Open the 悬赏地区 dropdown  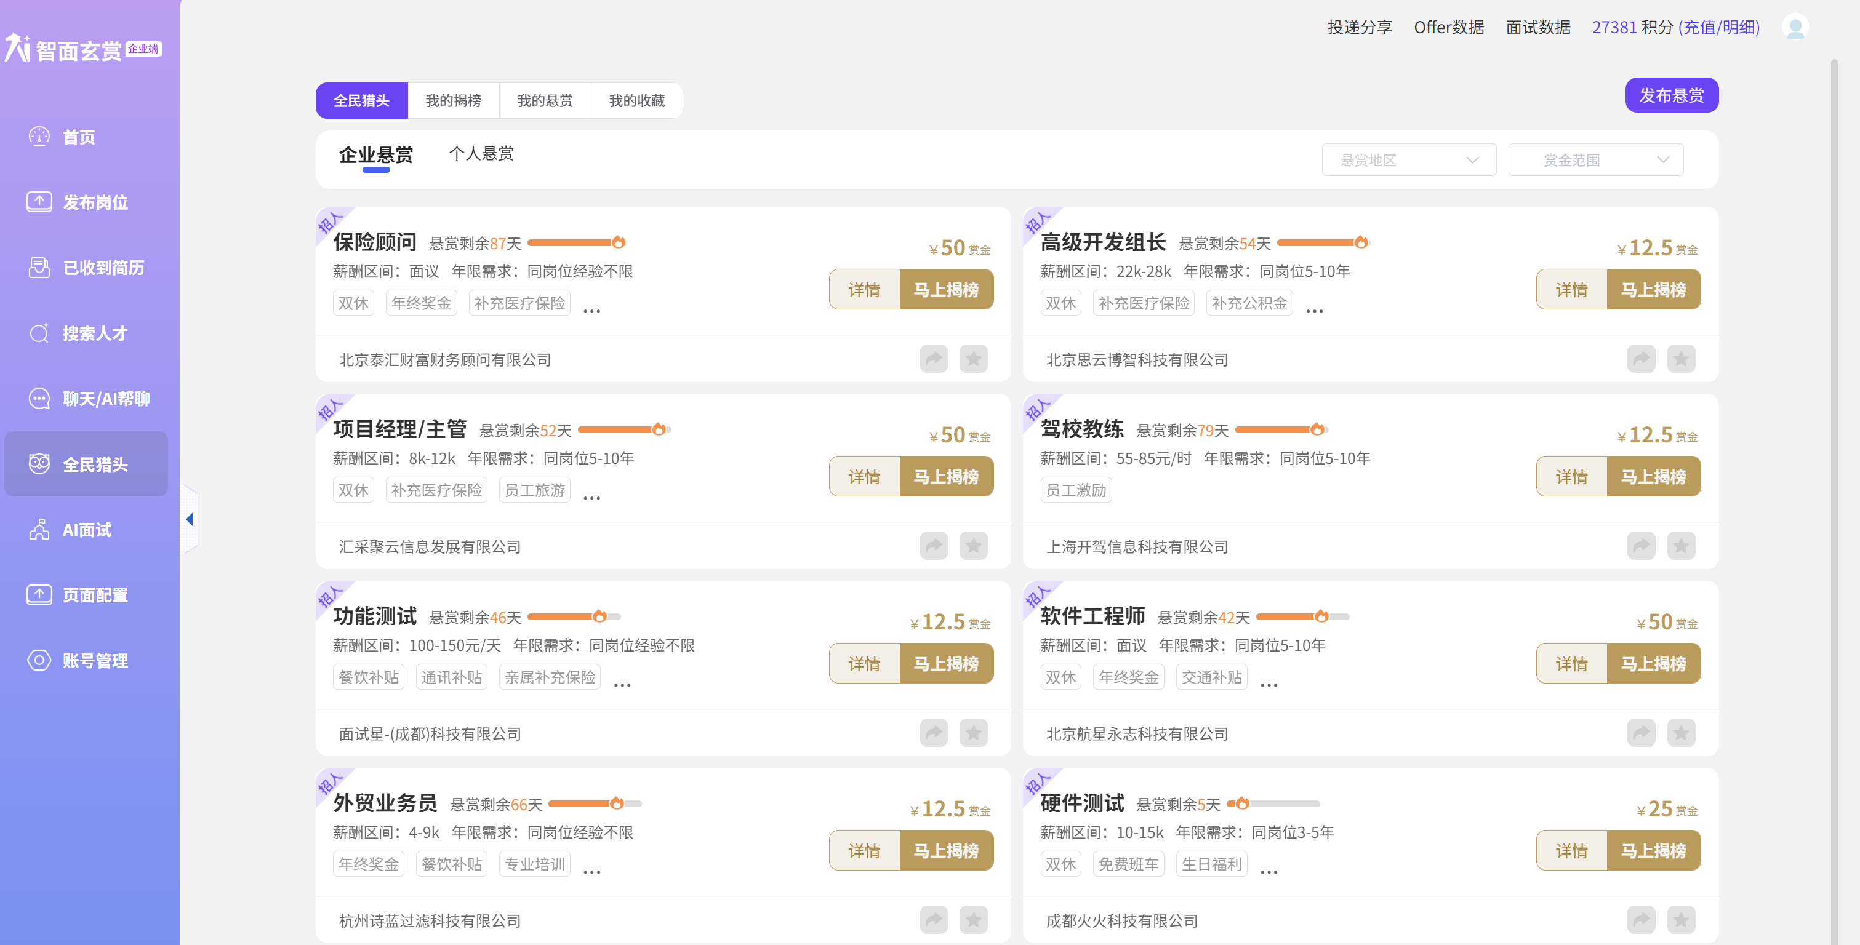tap(1408, 159)
